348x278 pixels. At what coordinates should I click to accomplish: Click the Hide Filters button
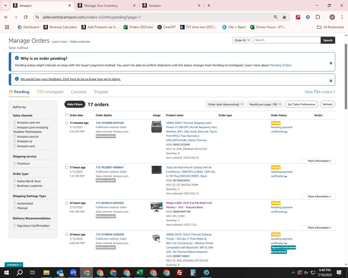click(x=75, y=104)
